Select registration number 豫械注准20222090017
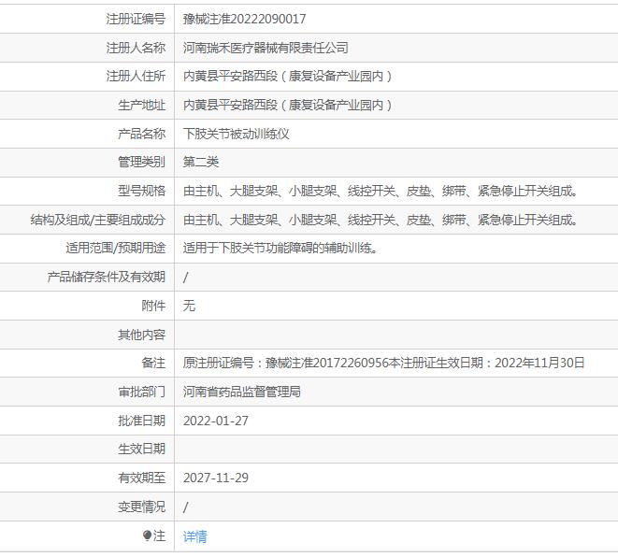This screenshot has height=557, width=618. click(x=244, y=19)
